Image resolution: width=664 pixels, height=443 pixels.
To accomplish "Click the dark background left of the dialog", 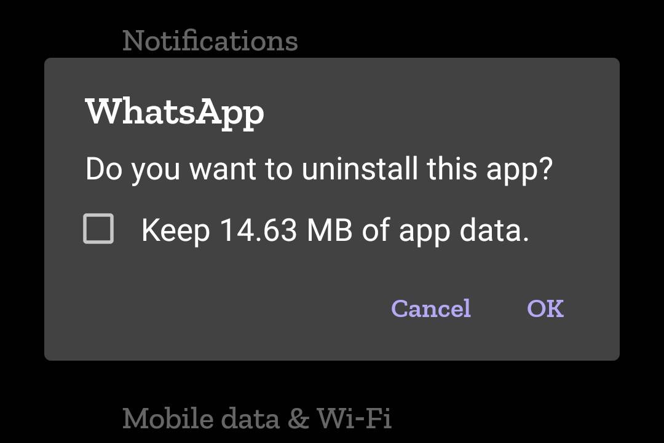I will [x=22, y=209].
